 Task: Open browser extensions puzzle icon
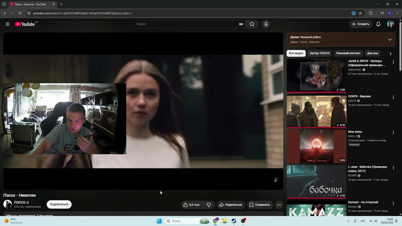371,13
